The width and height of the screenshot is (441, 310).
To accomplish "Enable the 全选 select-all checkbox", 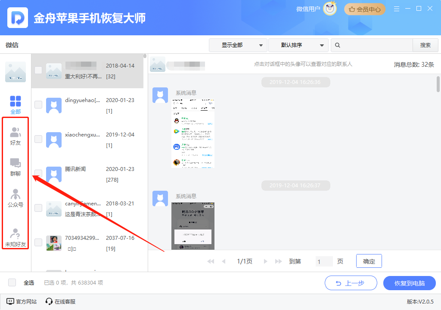I will (12, 282).
